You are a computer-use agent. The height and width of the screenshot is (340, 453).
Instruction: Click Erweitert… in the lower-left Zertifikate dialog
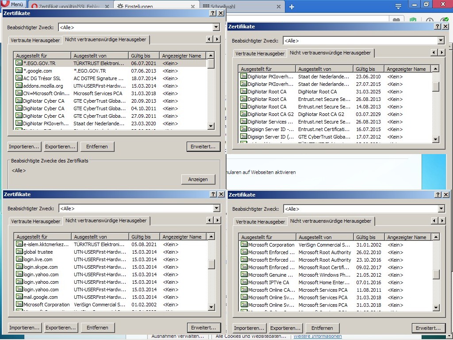203,328
